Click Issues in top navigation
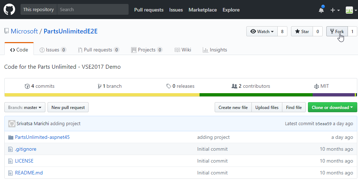Viewport: 358px width, 182px height. 176,10
